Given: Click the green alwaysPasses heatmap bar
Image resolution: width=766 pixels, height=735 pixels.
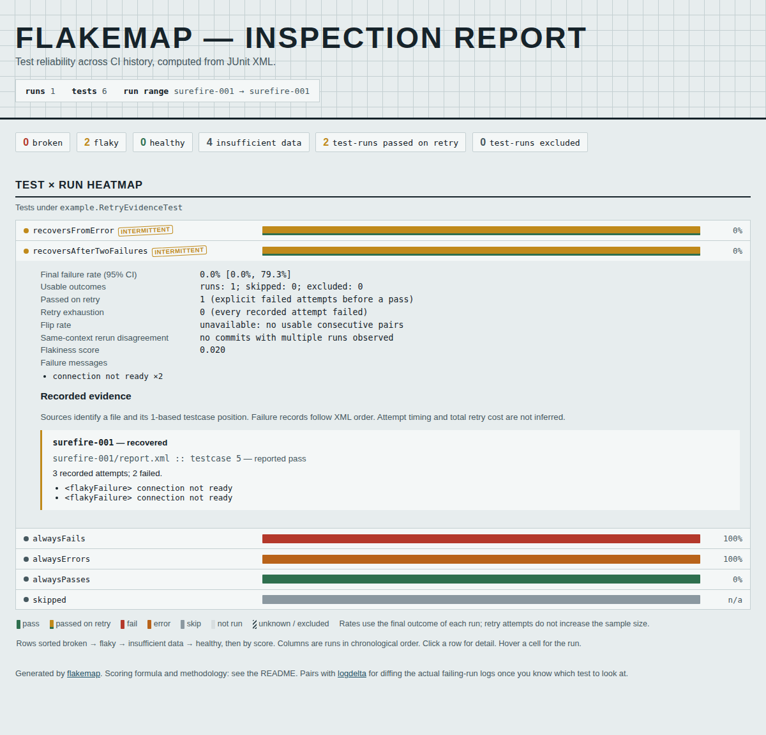Looking at the screenshot, I should coord(481,580).
